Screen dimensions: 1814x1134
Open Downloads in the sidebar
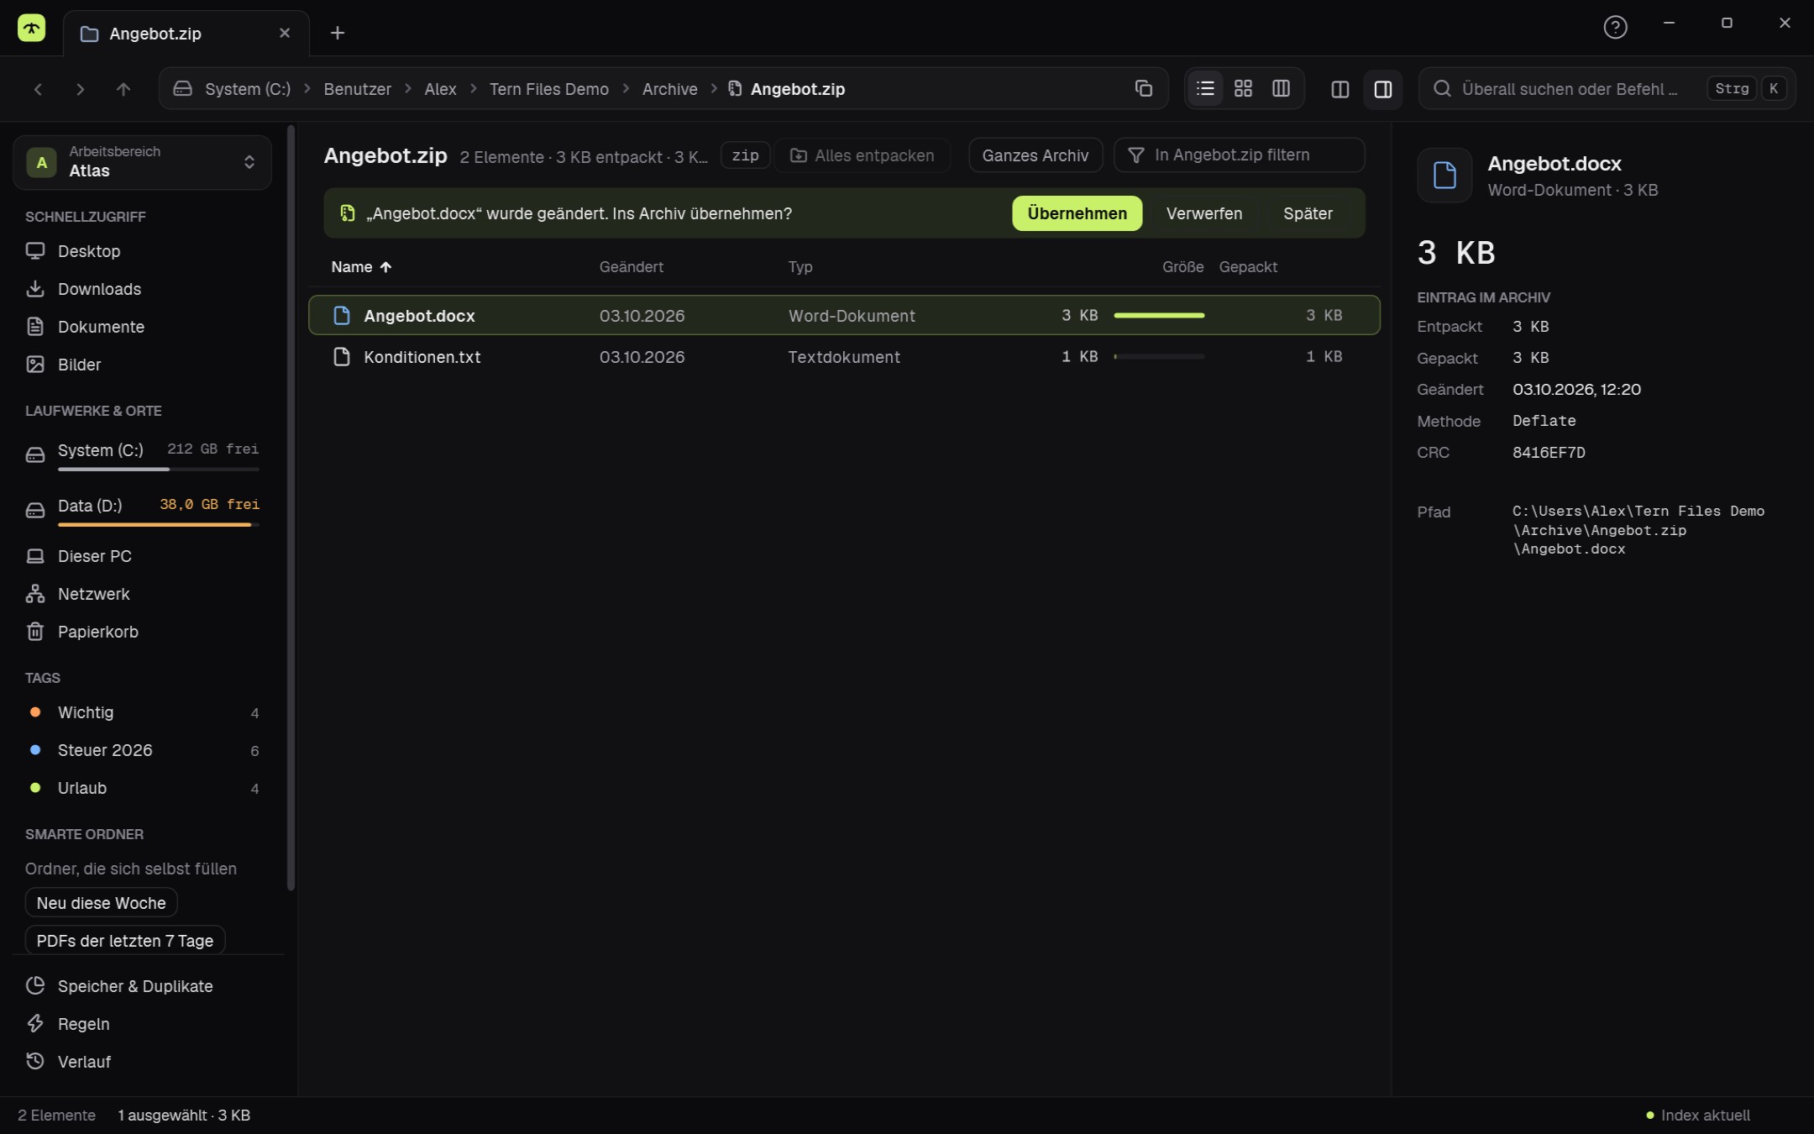pos(143,289)
